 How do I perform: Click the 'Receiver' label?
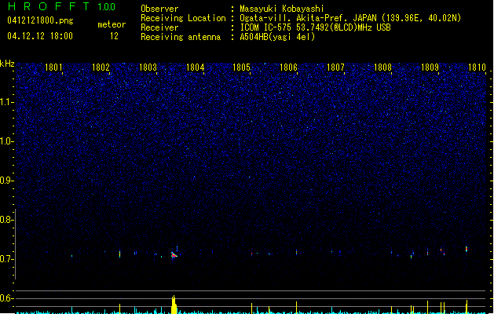point(159,27)
